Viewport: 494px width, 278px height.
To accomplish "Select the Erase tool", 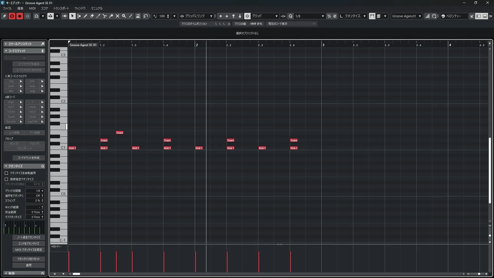I will (x=92, y=16).
